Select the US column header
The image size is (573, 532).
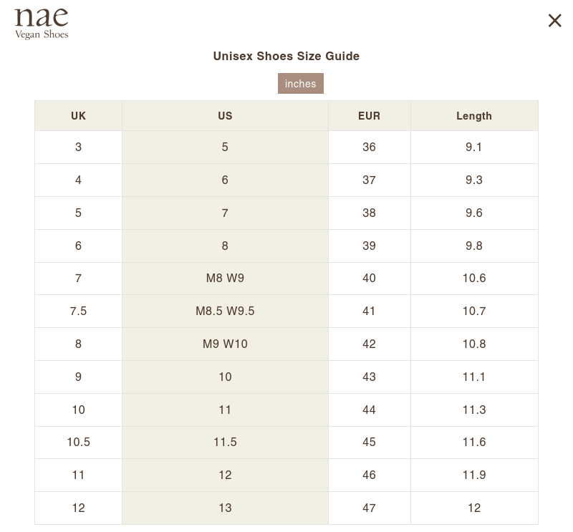225,116
